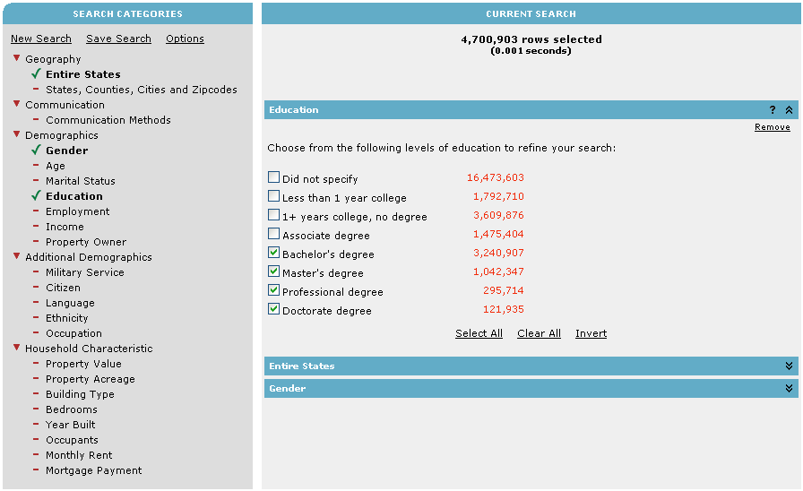Uncheck the Bachelor's degree checkbox

click(274, 253)
